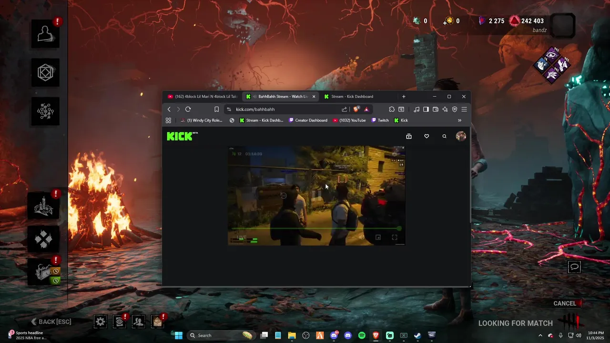Switch to the 4block Lil Mari YouTube tab
This screenshot has width=610, height=343.
(202, 96)
